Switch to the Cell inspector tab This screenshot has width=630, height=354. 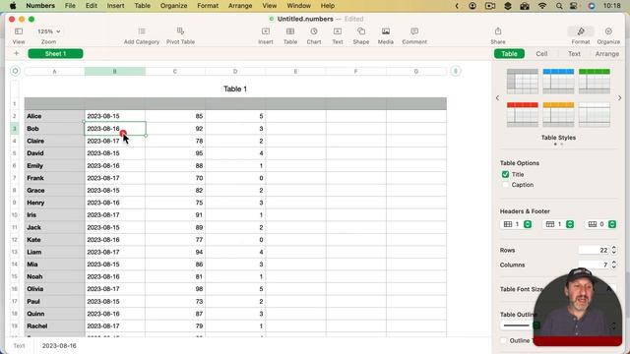pos(541,54)
